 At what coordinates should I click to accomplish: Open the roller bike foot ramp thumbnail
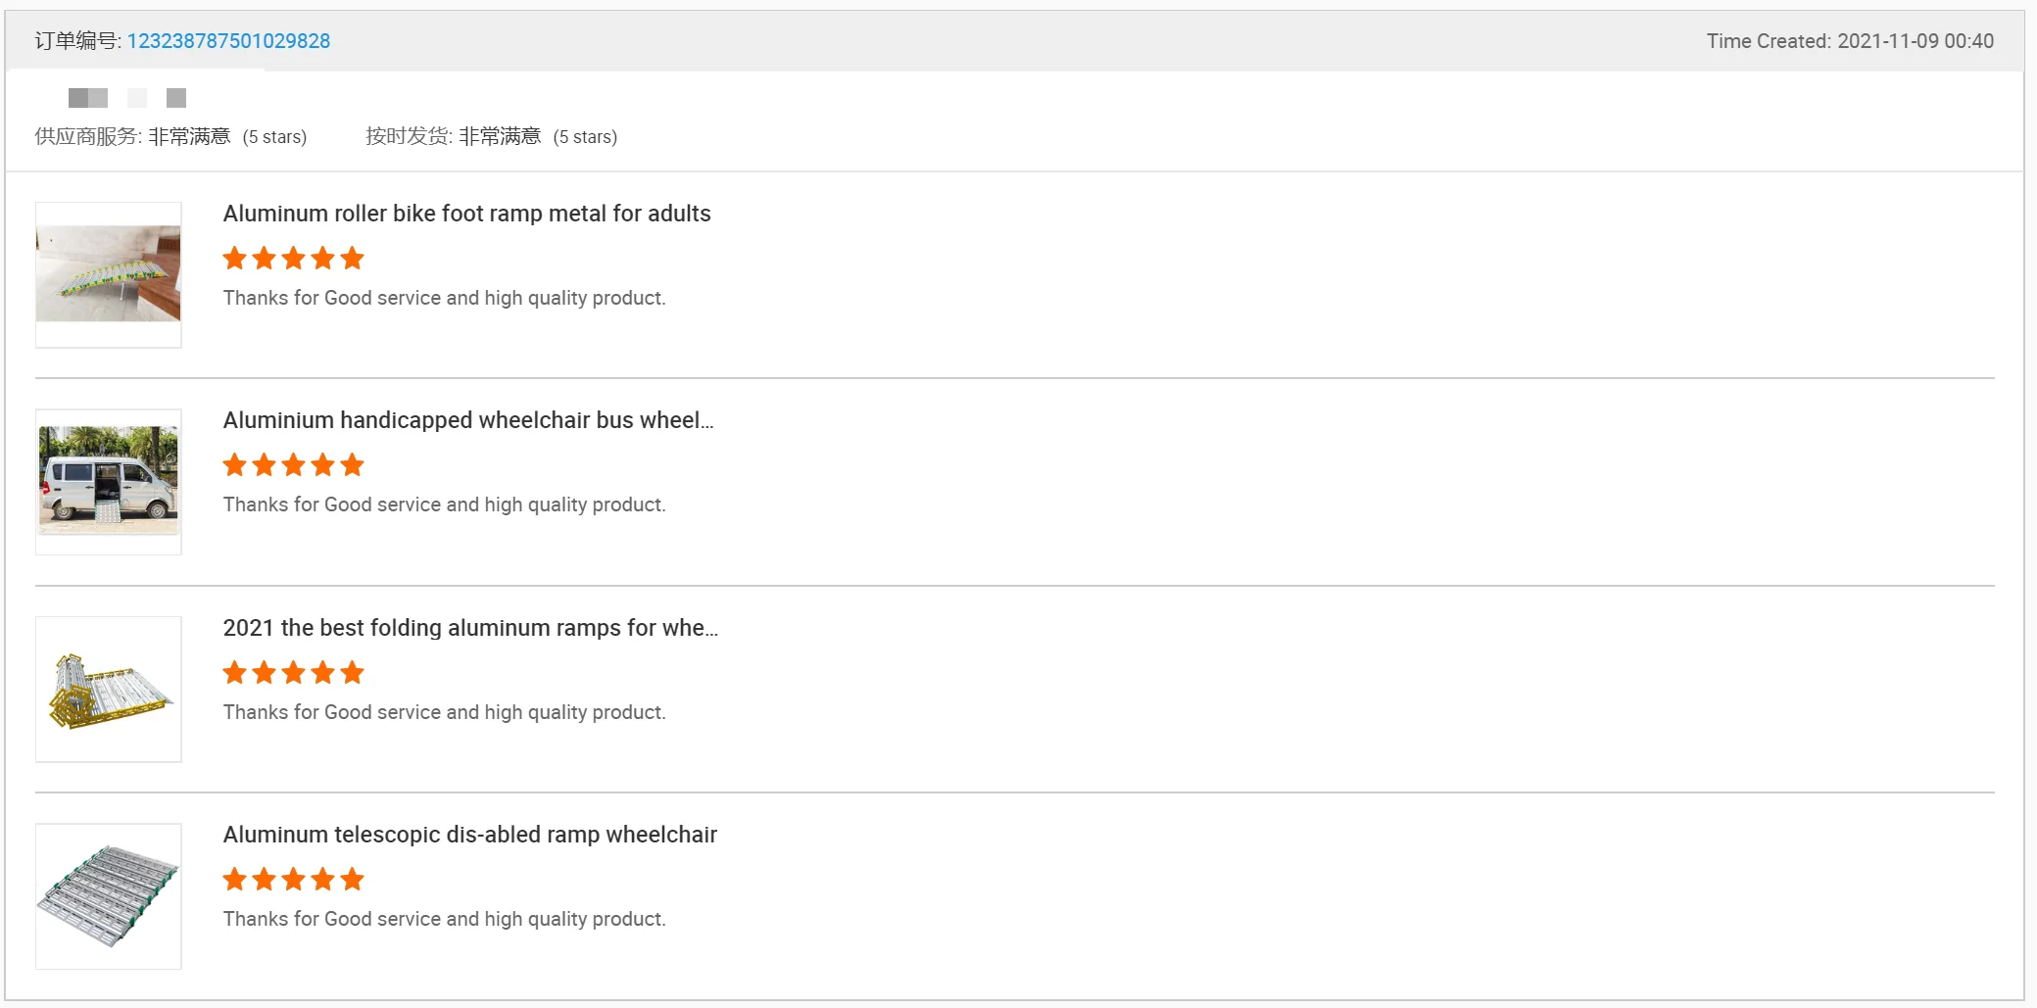click(109, 274)
